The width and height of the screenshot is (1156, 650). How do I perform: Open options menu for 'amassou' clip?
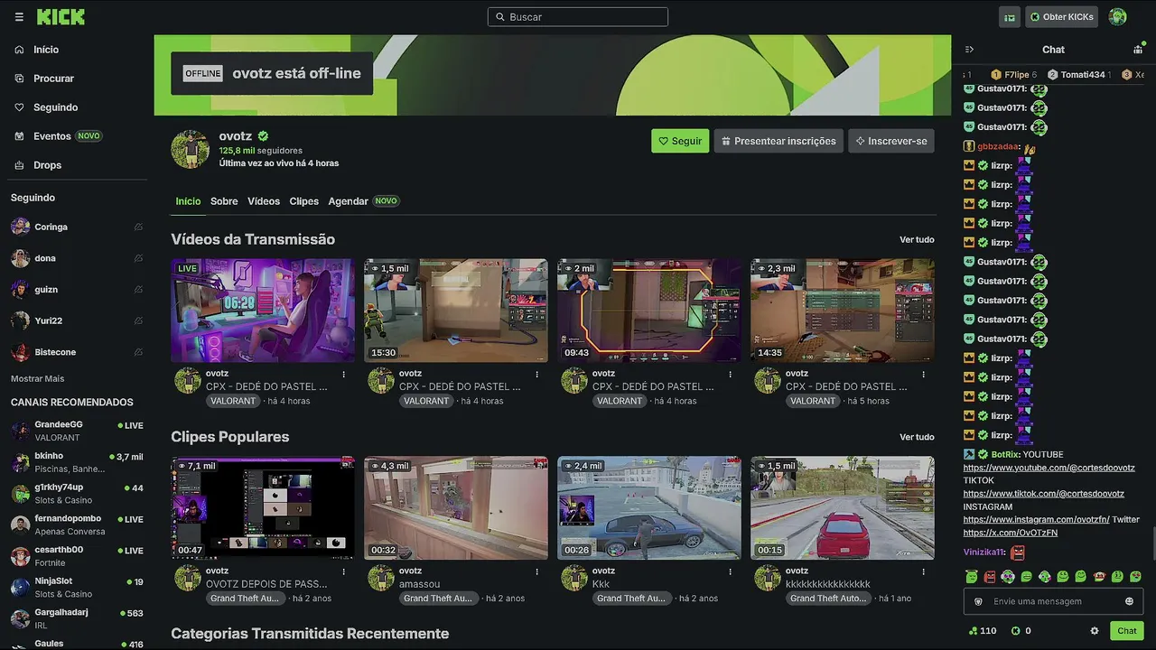(x=536, y=571)
